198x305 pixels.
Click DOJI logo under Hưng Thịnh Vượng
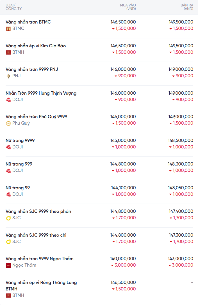(8, 100)
